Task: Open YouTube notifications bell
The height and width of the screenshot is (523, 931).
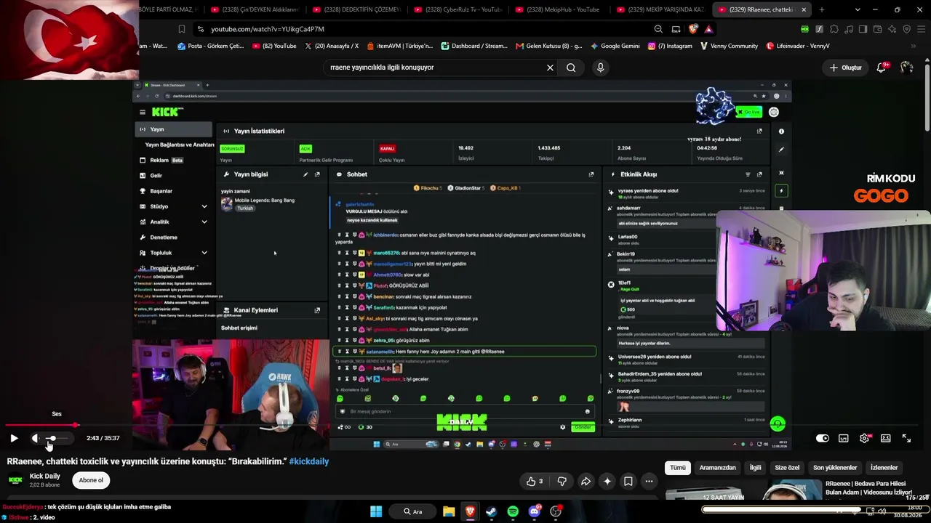Action: (882, 68)
